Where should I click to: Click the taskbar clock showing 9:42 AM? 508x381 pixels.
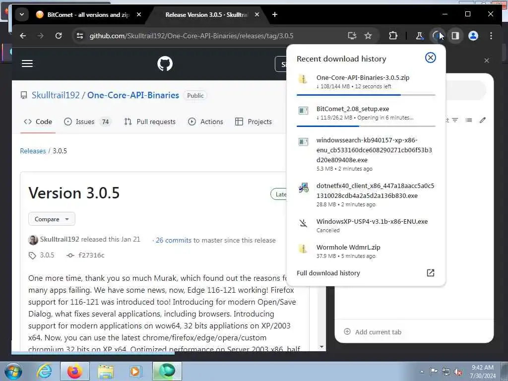point(483,372)
